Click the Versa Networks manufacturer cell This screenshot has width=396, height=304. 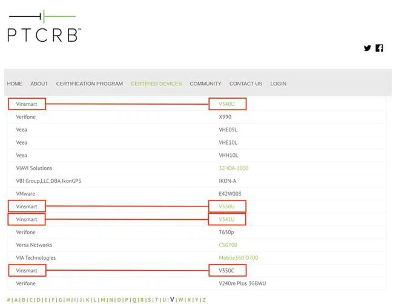tap(34, 245)
